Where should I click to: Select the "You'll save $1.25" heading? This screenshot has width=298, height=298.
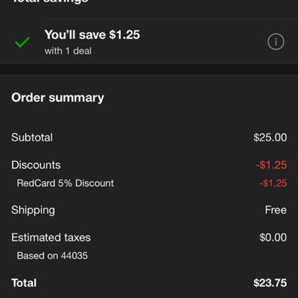[x=92, y=34]
